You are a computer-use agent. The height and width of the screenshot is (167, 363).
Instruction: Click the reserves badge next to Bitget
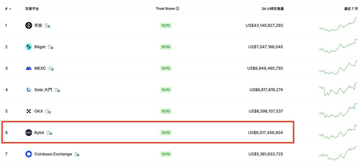click(x=50, y=47)
